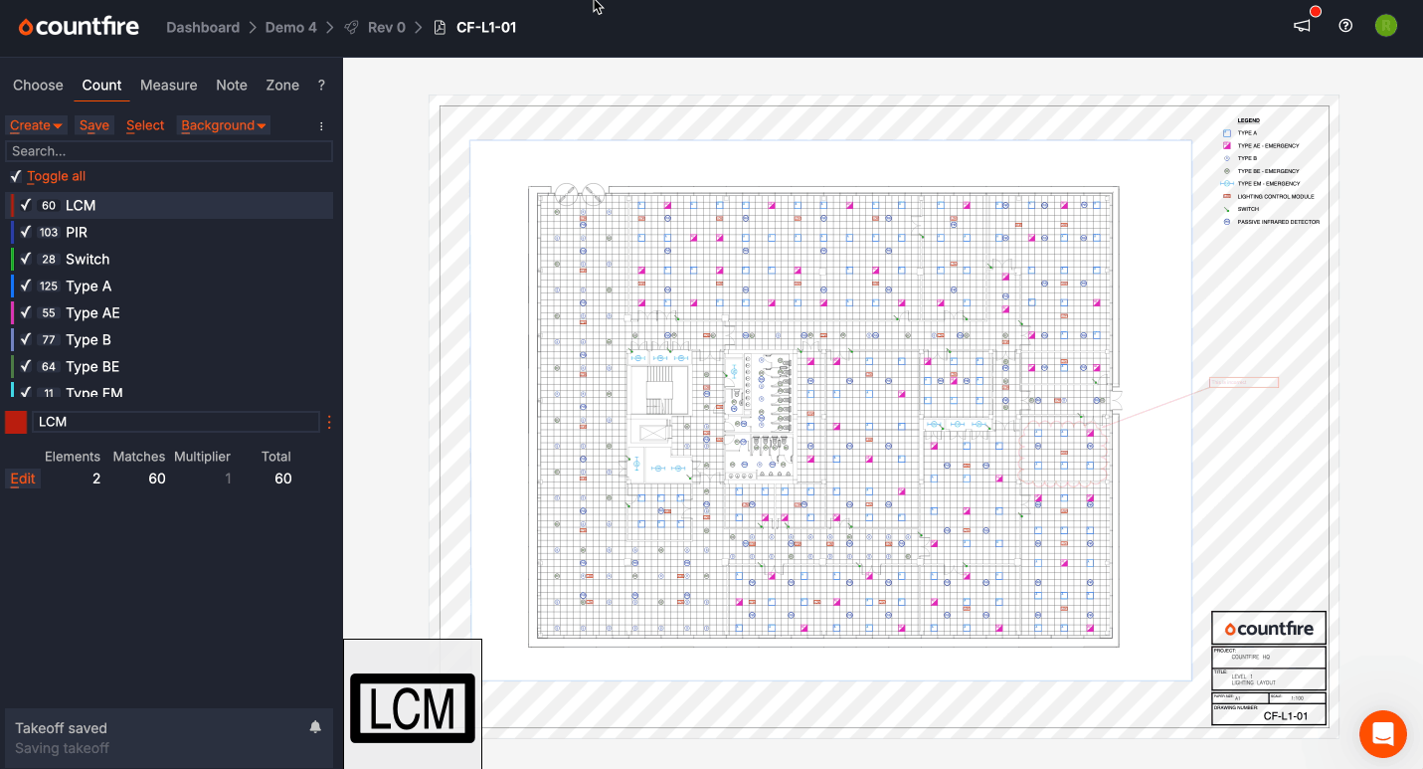Click the notification bell in Takeoff saved banner
The width and height of the screenshot is (1423, 769).
(x=315, y=727)
